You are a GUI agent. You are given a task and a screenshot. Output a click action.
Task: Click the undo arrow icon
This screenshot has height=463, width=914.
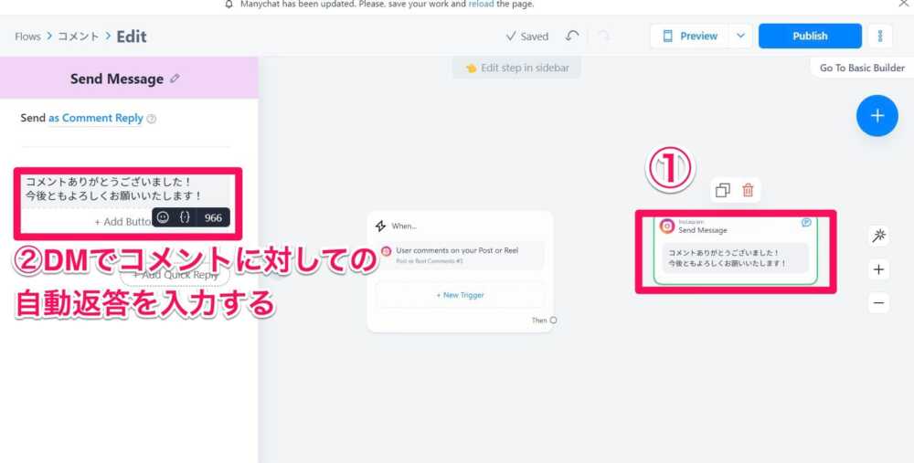click(x=572, y=37)
